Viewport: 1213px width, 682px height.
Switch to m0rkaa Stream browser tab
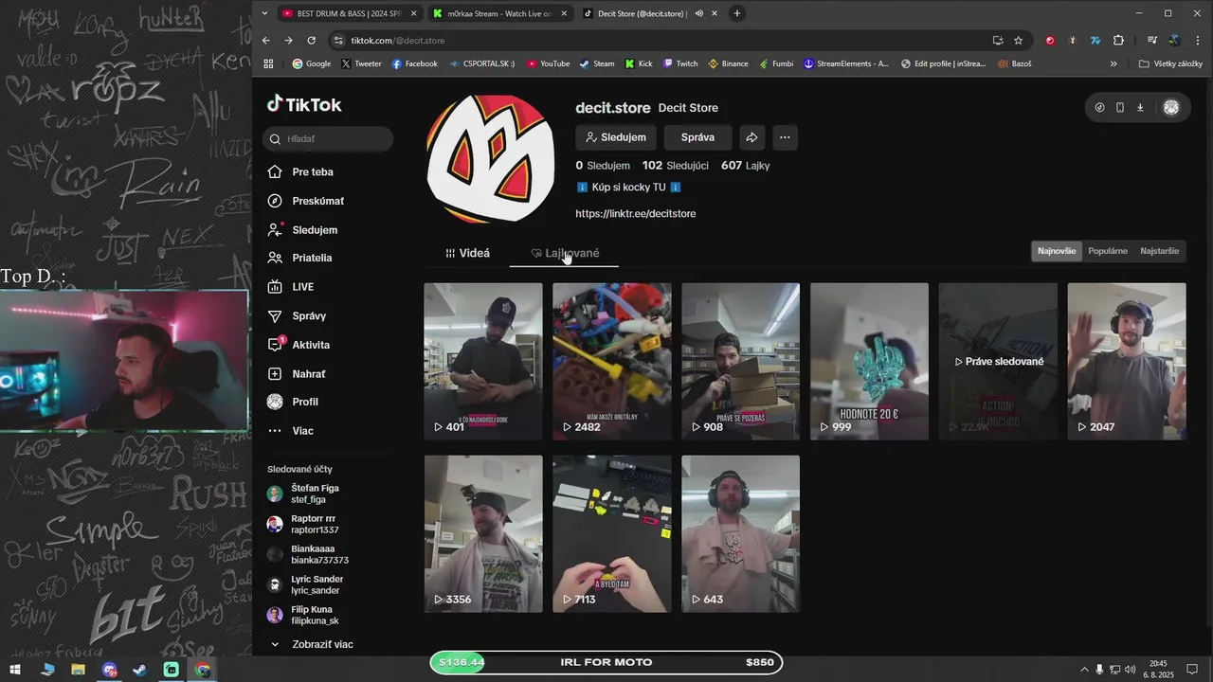pyautogui.click(x=500, y=13)
